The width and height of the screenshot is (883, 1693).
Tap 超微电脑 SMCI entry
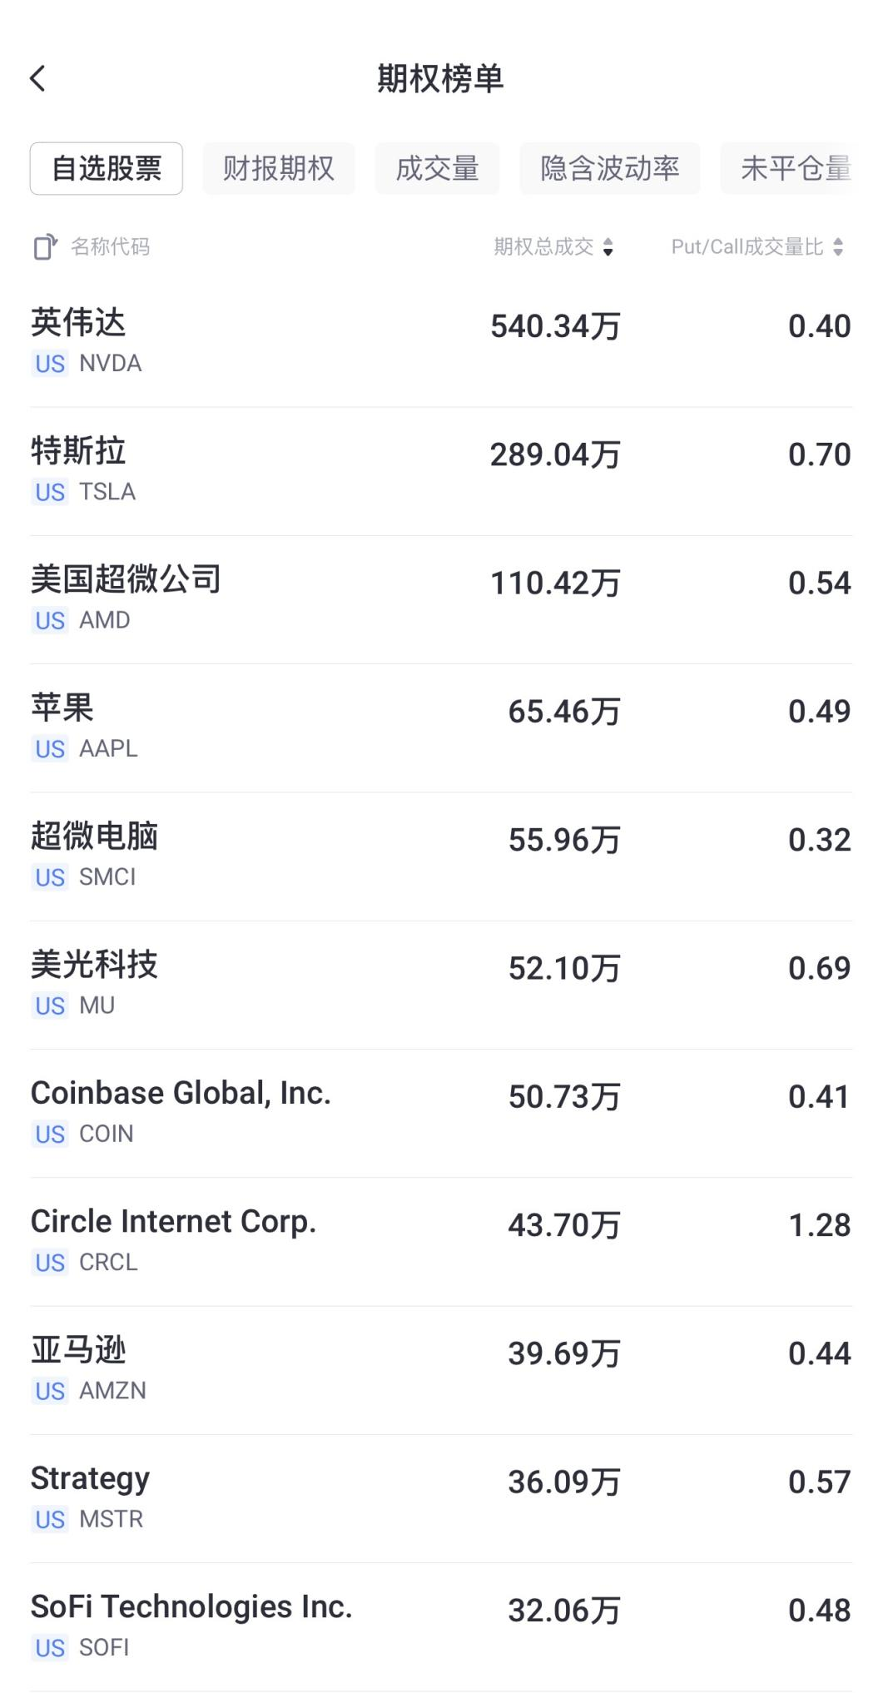pyautogui.click(x=441, y=855)
